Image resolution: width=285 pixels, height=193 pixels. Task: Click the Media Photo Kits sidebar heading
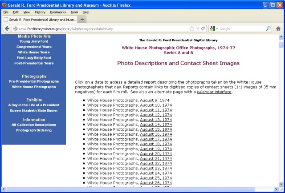(34, 36)
